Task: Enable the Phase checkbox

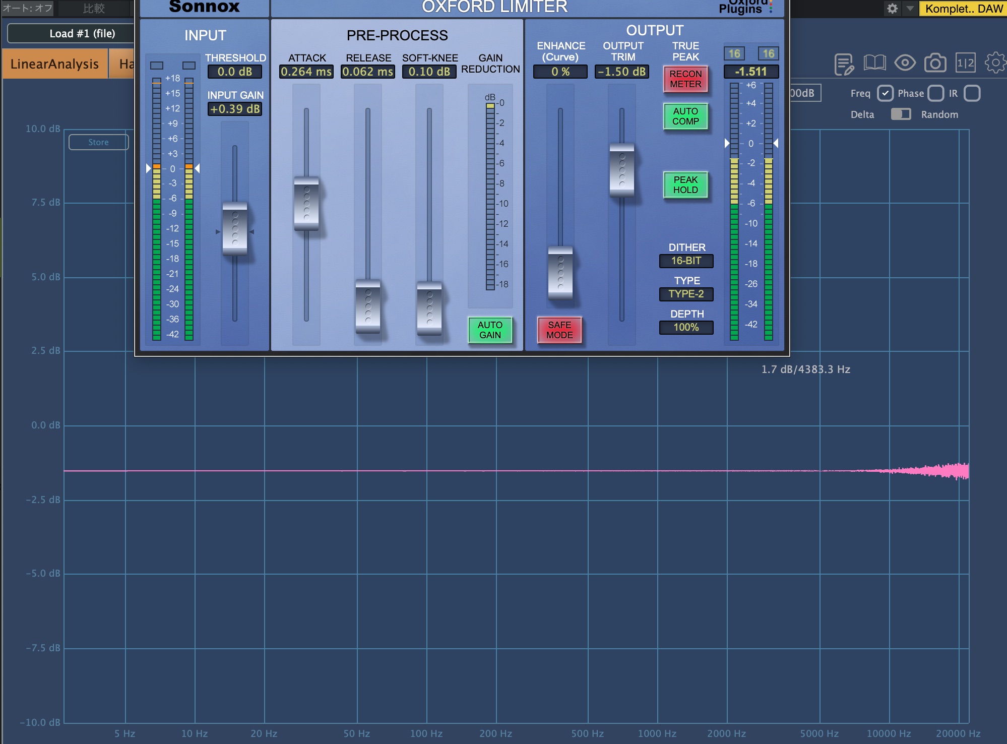Action: [x=935, y=93]
